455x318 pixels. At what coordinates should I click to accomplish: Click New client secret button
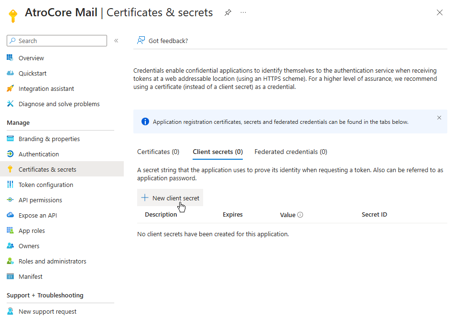tap(170, 198)
